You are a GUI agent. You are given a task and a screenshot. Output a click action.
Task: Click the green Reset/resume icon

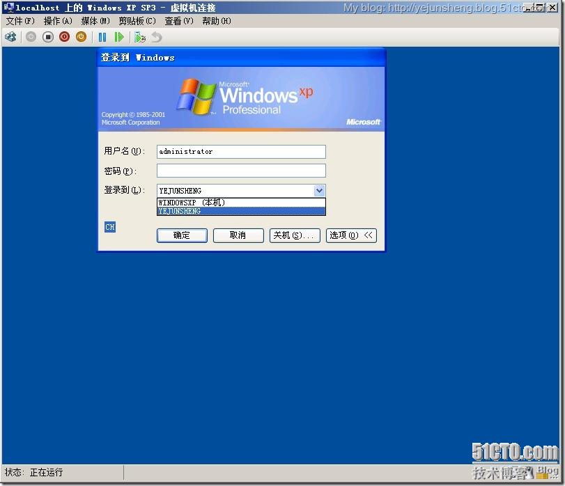[x=118, y=37]
